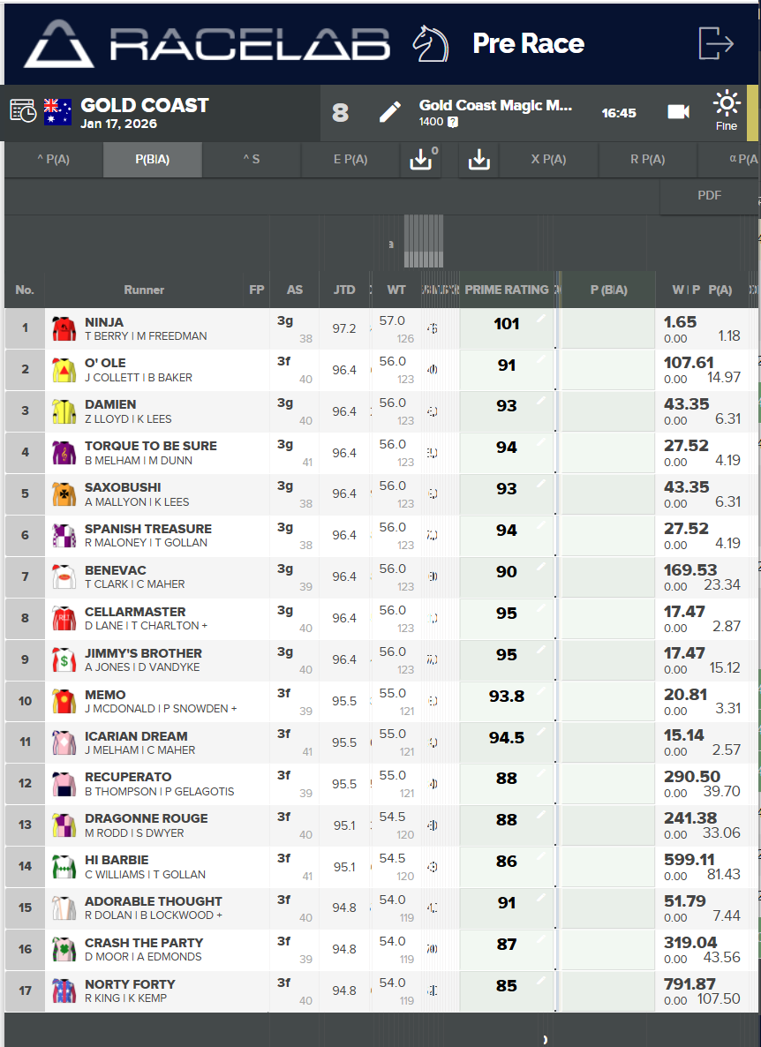761x1047 pixels.
Task: Click the chess knight horse icon
Action: (432, 43)
